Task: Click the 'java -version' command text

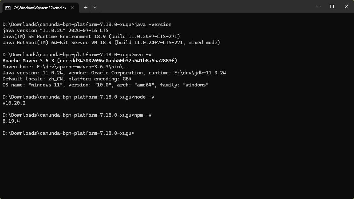Action: click(153, 24)
